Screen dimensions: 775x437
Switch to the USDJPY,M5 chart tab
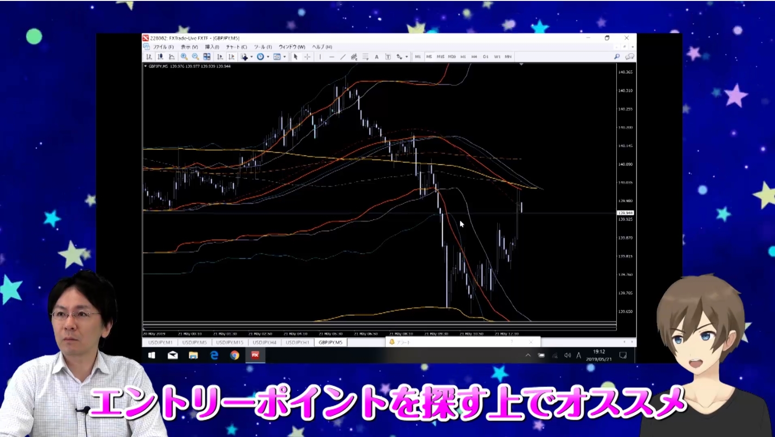point(194,343)
